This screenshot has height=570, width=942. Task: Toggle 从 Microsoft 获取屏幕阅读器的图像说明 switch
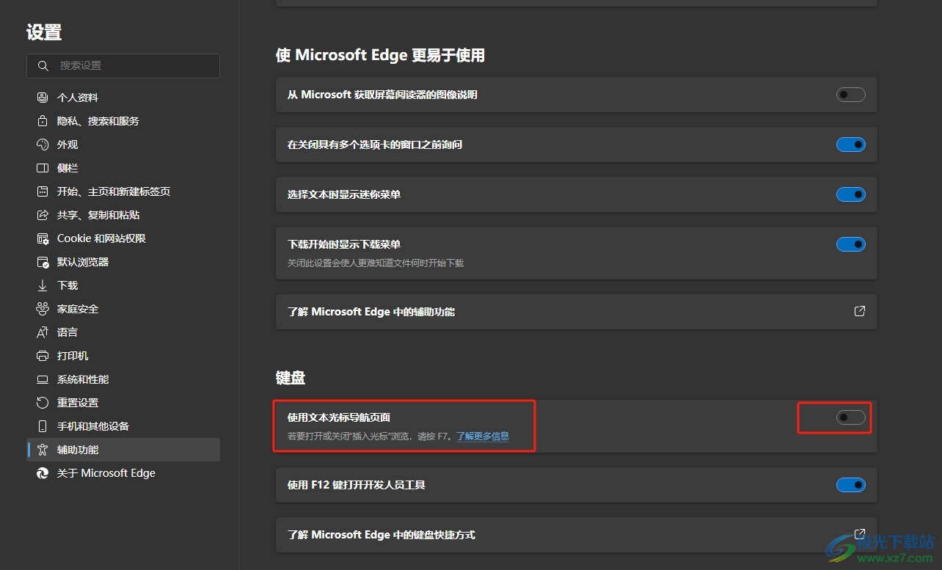[x=851, y=95]
